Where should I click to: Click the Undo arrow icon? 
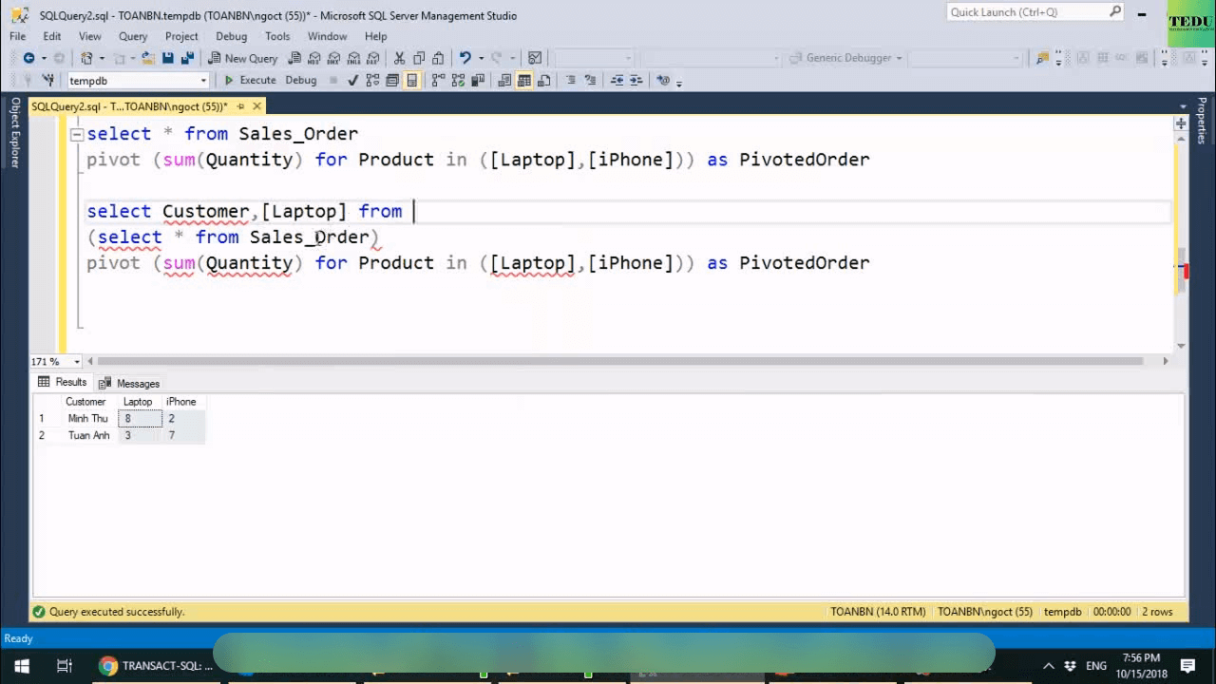pyautogui.click(x=465, y=58)
